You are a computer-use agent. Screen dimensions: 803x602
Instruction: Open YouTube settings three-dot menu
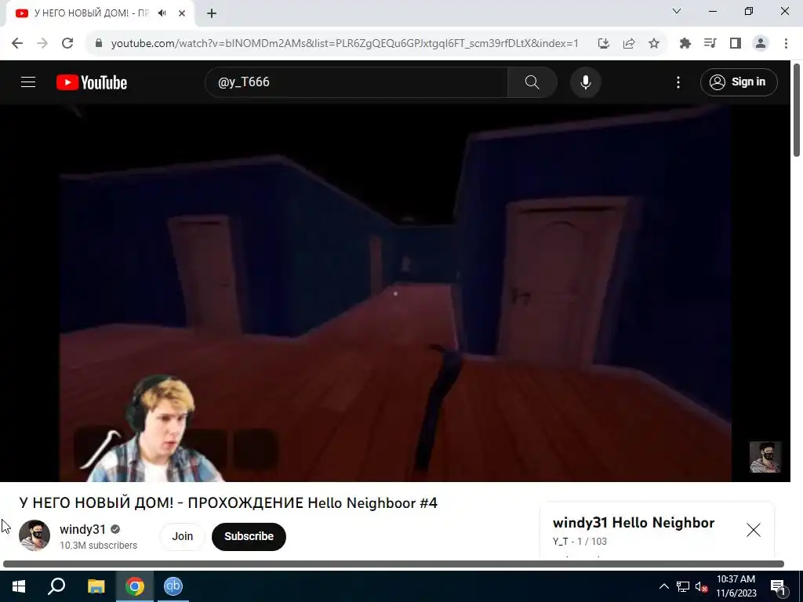(x=678, y=82)
